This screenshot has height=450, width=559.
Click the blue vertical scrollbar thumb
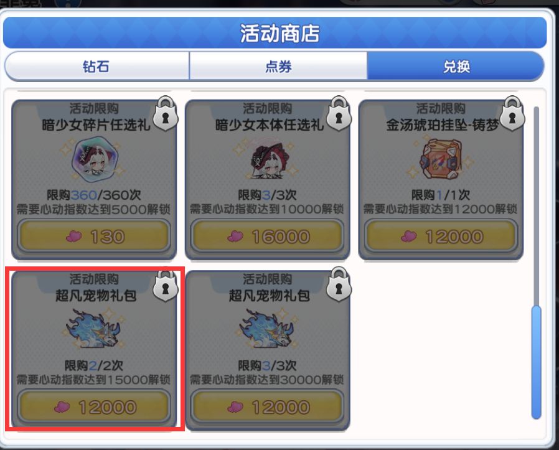536,362
